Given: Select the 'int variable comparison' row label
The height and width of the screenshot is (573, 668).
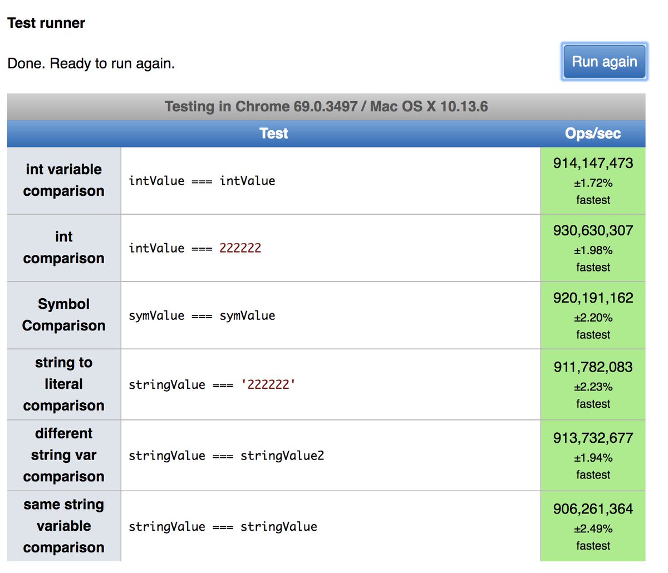Looking at the screenshot, I should (64, 180).
